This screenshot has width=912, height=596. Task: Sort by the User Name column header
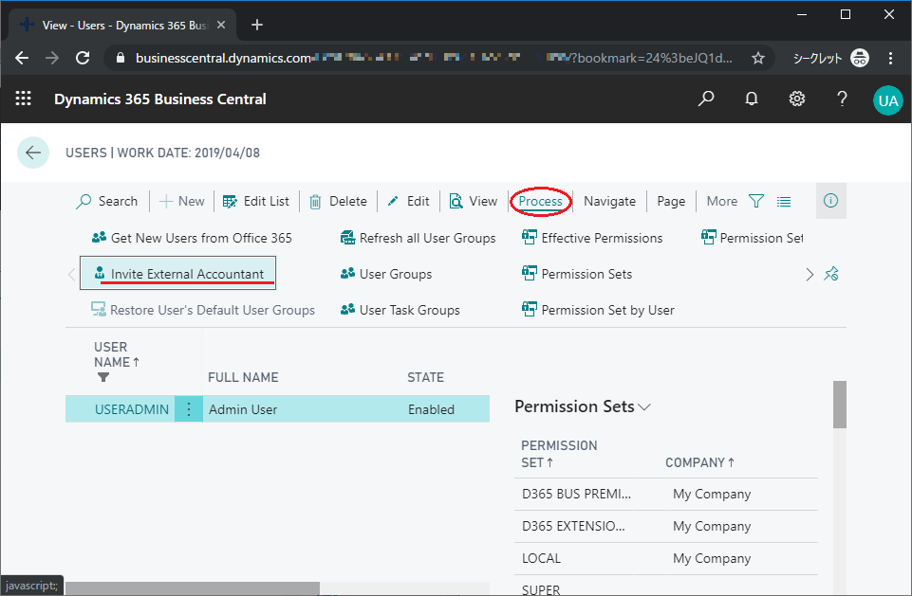[x=117, y=354]
